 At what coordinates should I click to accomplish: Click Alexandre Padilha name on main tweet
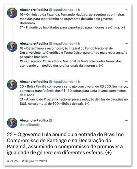pos(34,120)
